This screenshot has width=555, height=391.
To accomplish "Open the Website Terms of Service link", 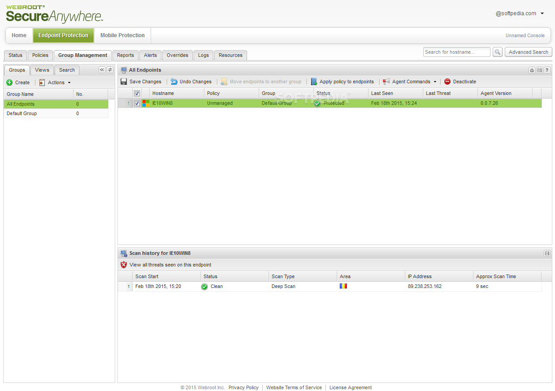I will click(x=294, y=387).
